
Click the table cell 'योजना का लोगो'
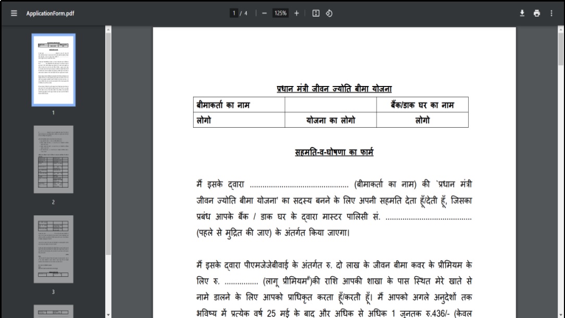(x=331, y=120)
